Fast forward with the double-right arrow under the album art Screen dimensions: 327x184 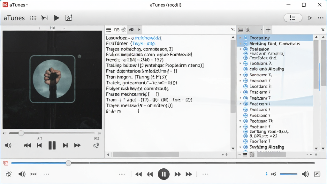click(x=77, y=145)
